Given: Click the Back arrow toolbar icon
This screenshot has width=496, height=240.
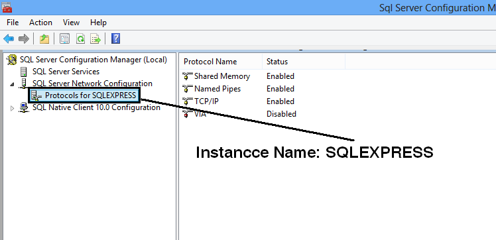Looking at the screenshot, I should click(x=9, y=39).
